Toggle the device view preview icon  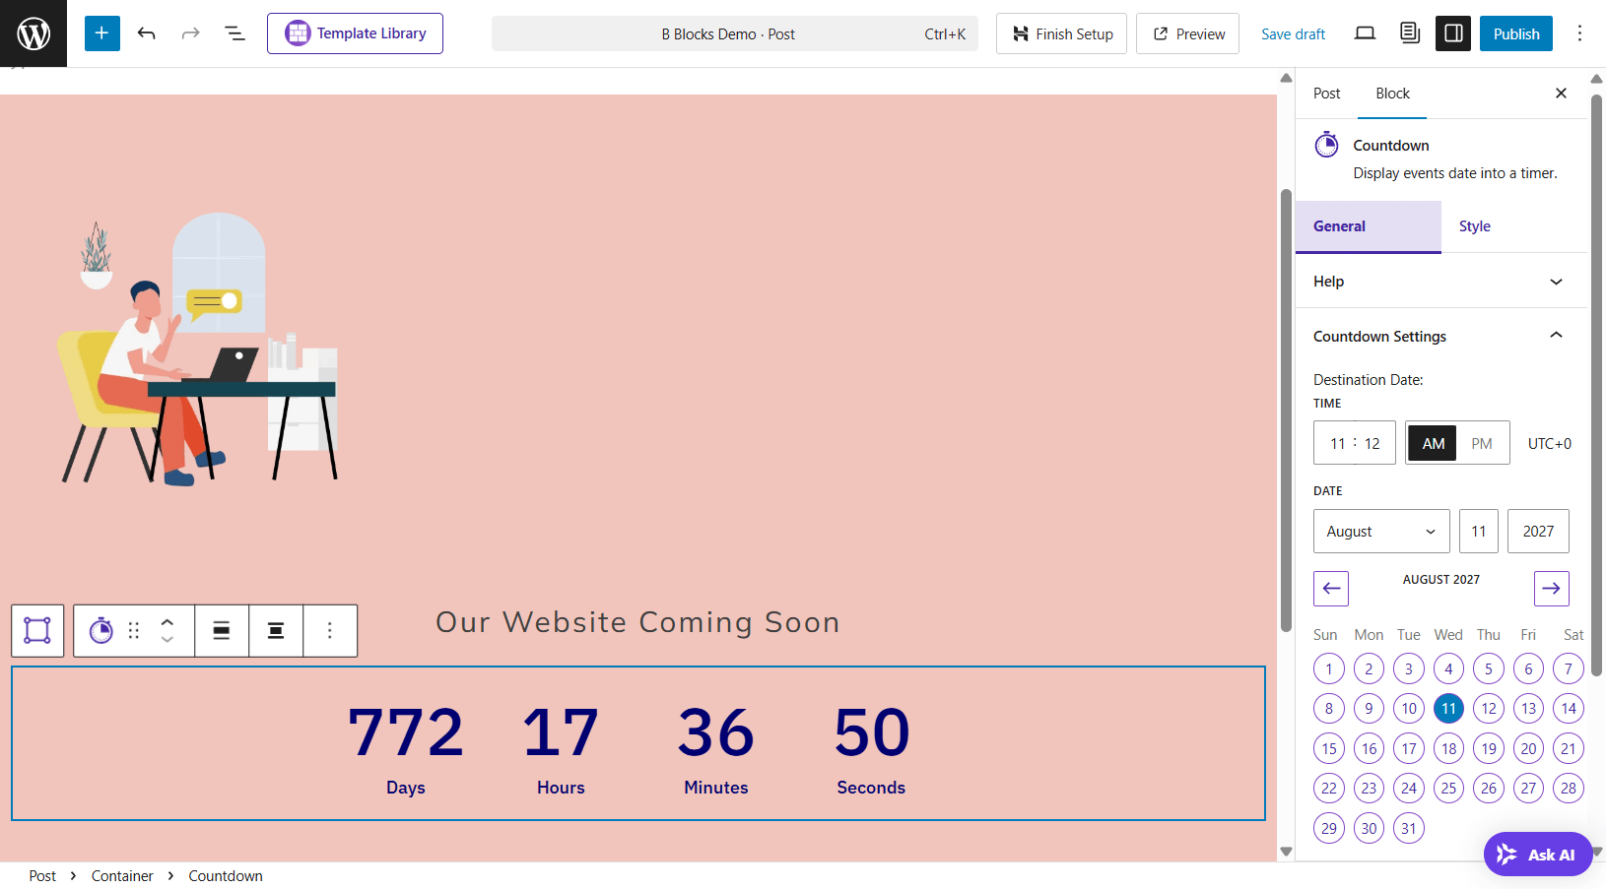point(1365,33)
